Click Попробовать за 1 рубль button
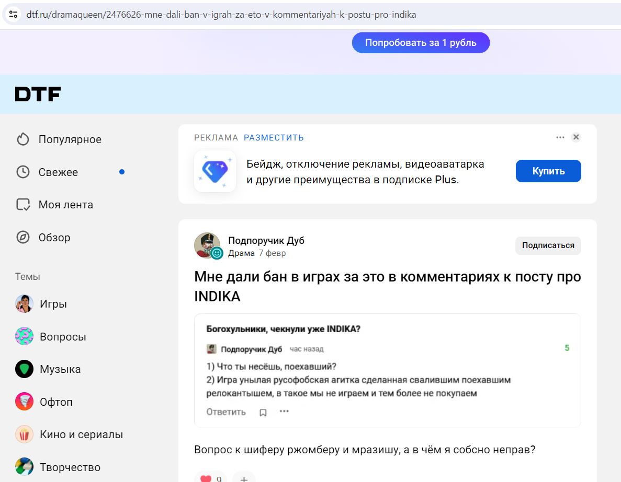621x482 pixels. [421, 43]
